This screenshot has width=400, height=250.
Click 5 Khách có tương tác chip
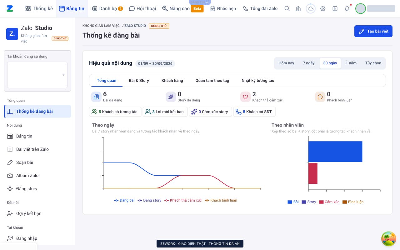[115, 112]
